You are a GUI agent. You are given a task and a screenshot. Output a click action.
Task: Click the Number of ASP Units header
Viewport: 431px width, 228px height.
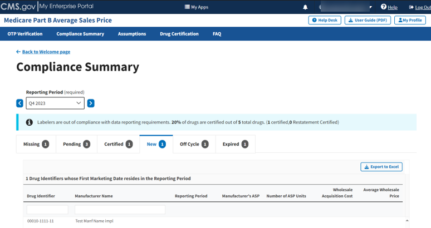click(x=286, y=196)
